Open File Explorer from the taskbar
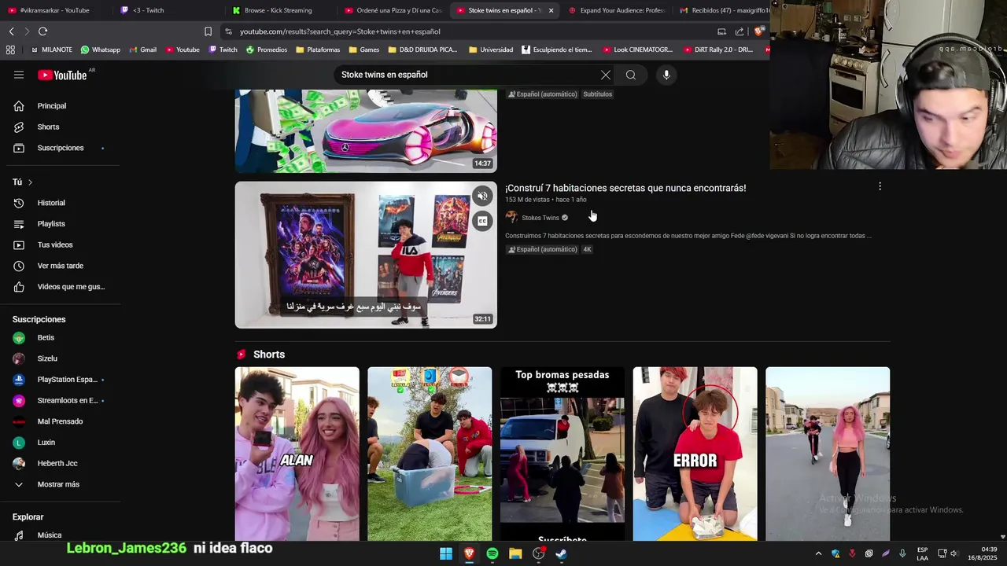Viewport: 1007px width, 566px height. [x=515, y=553]
